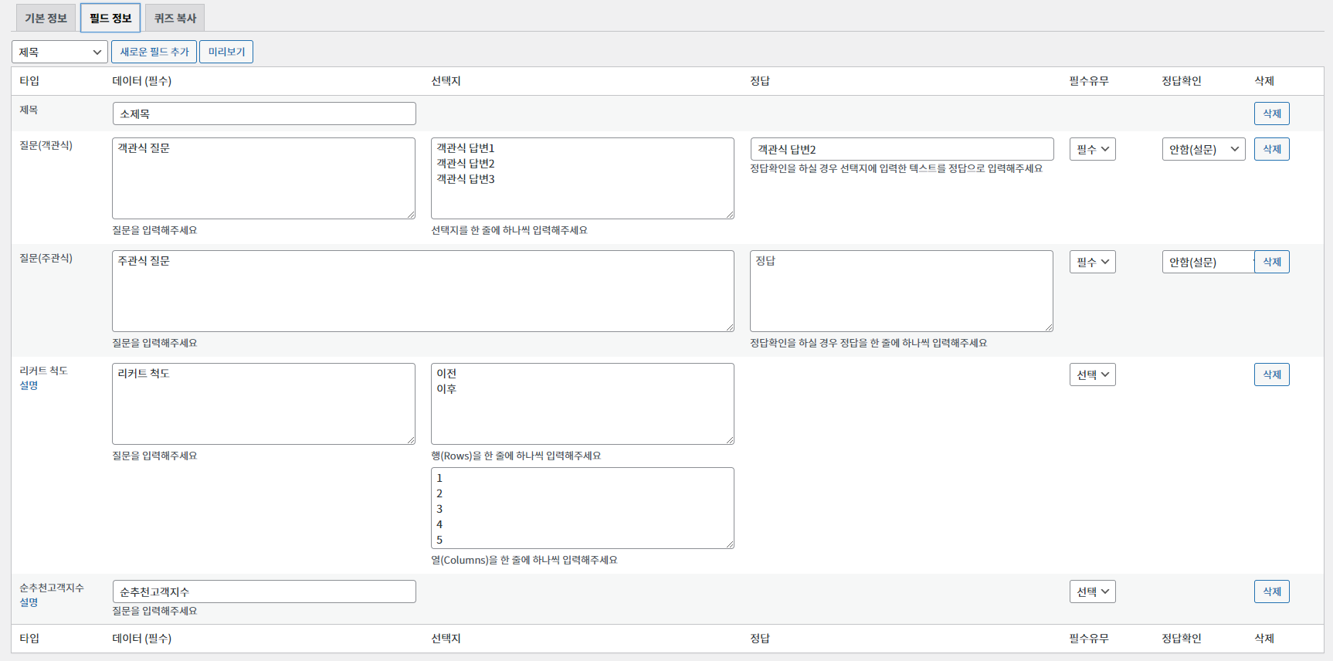This screenshot has width=1333, height=661.
Task: Open the 안함(설문) dropdown for 질문(주관식)
Action: tap(1207, 262)
